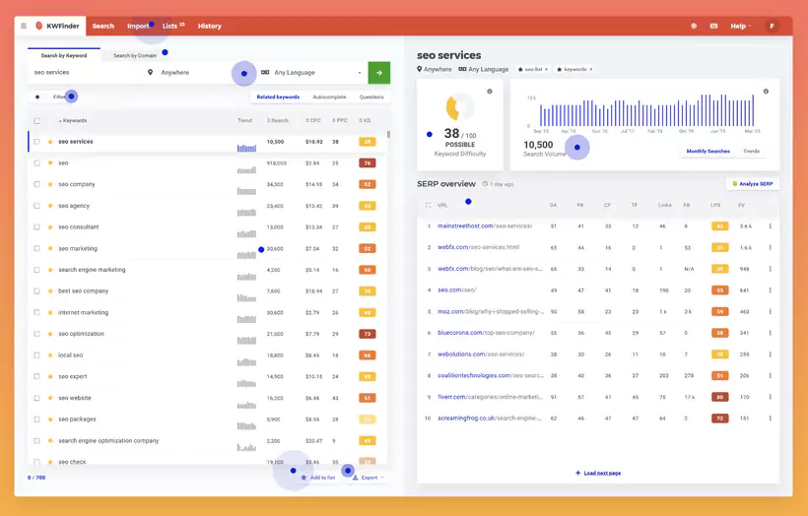
Task: Click the star icon beside seo agency
Action: click(x=50, y=206)
